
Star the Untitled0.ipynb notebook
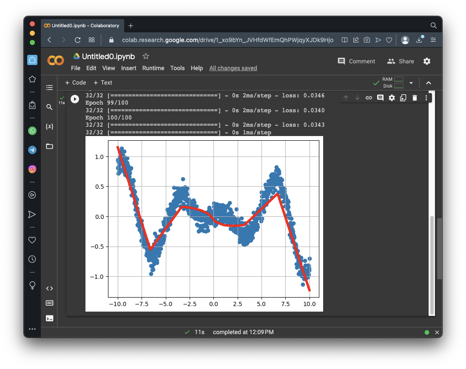click(x=146, y=56)
